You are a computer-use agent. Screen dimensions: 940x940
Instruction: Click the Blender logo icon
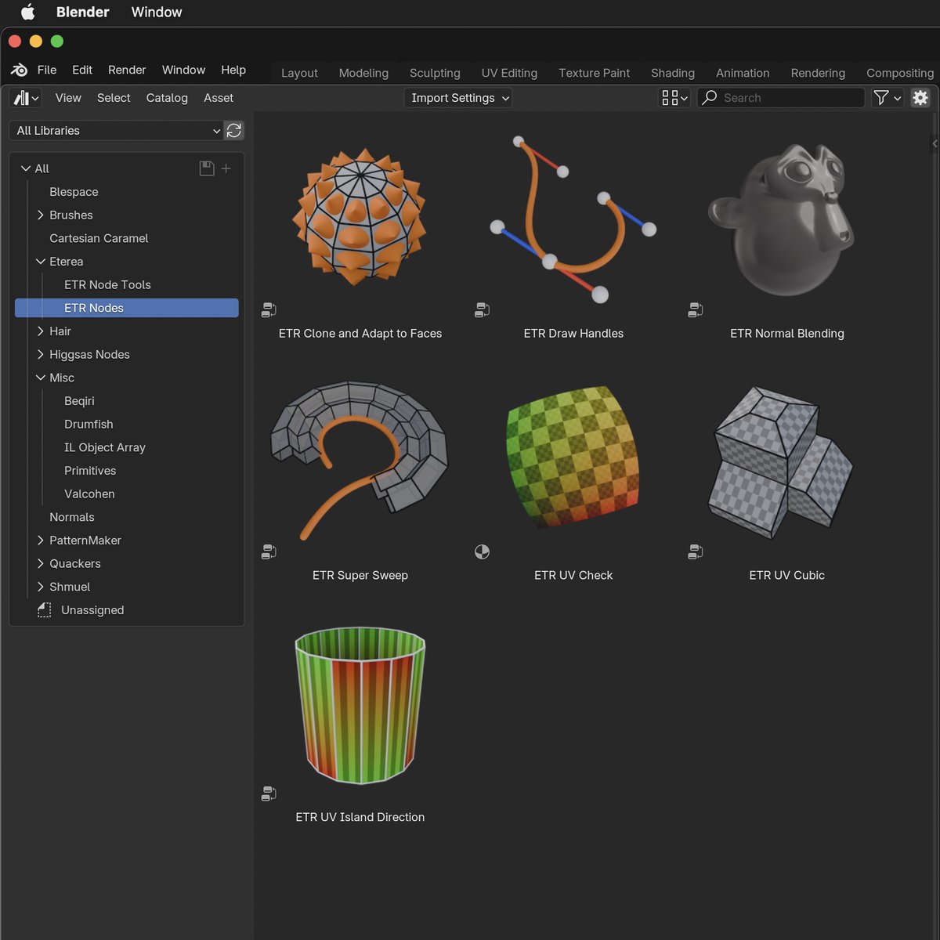(x=20, y=70)
